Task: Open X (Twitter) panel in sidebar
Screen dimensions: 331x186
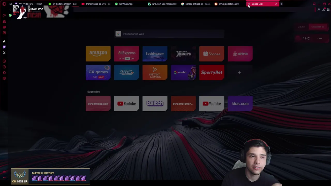Action: pyautogui.click(x=4, y=53)
